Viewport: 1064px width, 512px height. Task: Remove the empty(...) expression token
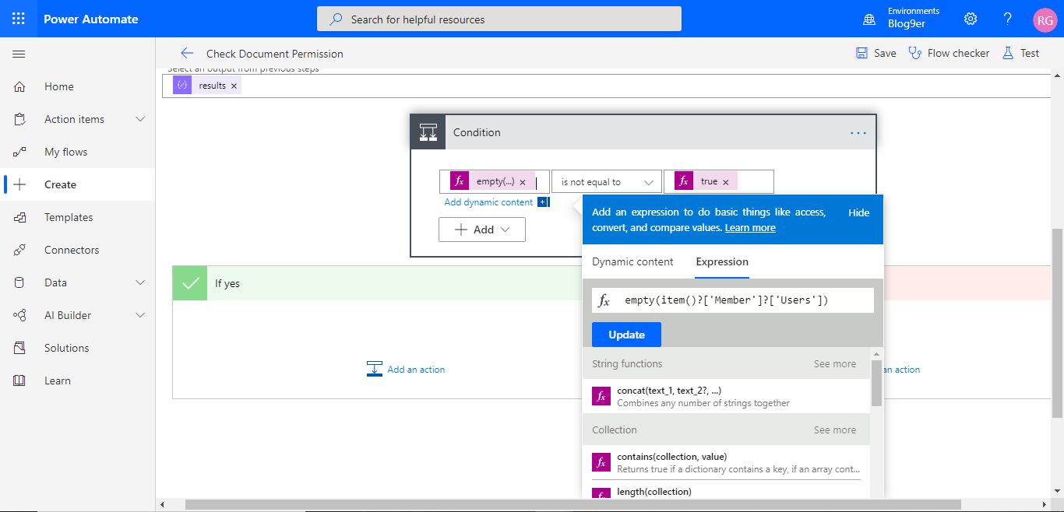pyautogui.click(x=523, y=182)
